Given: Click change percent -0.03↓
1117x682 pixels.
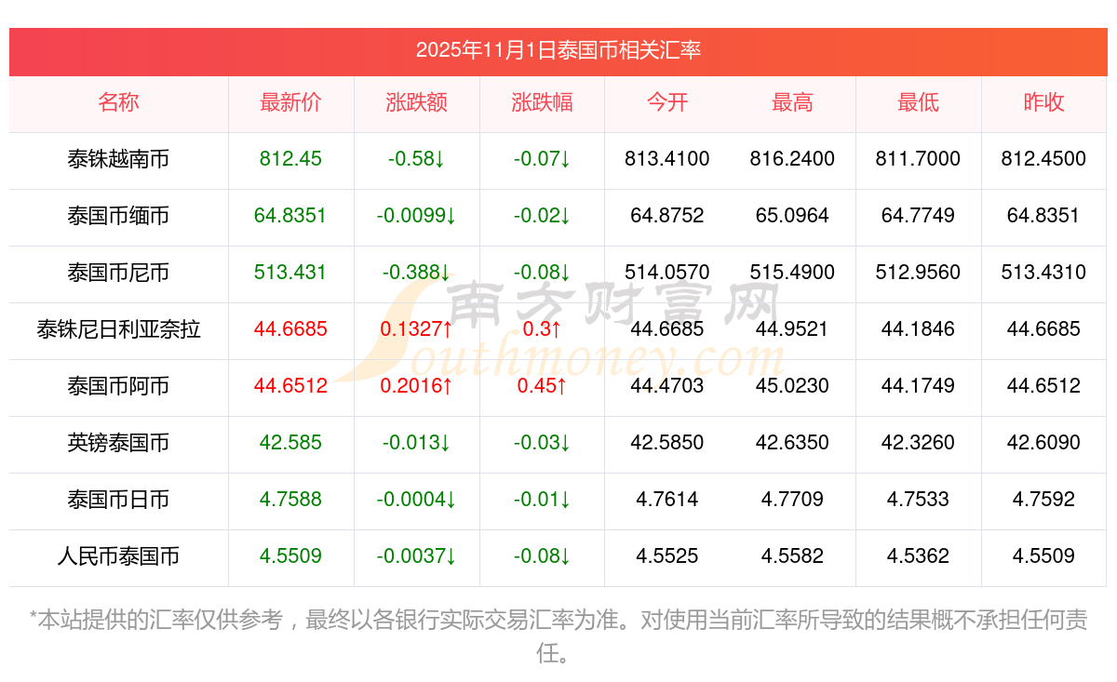Looking at the screenshot, I should coord(542,443).
